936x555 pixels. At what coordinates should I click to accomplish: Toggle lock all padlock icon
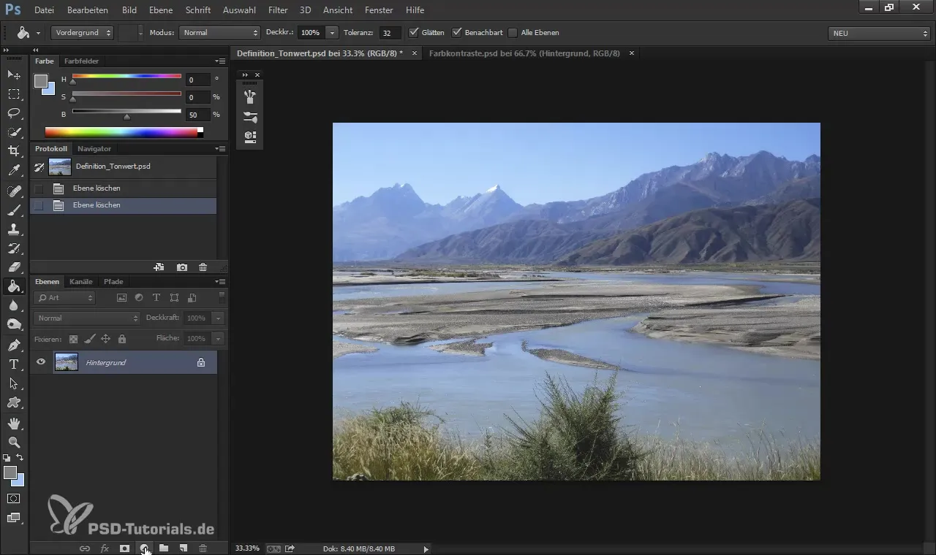(x=122, y=339)
